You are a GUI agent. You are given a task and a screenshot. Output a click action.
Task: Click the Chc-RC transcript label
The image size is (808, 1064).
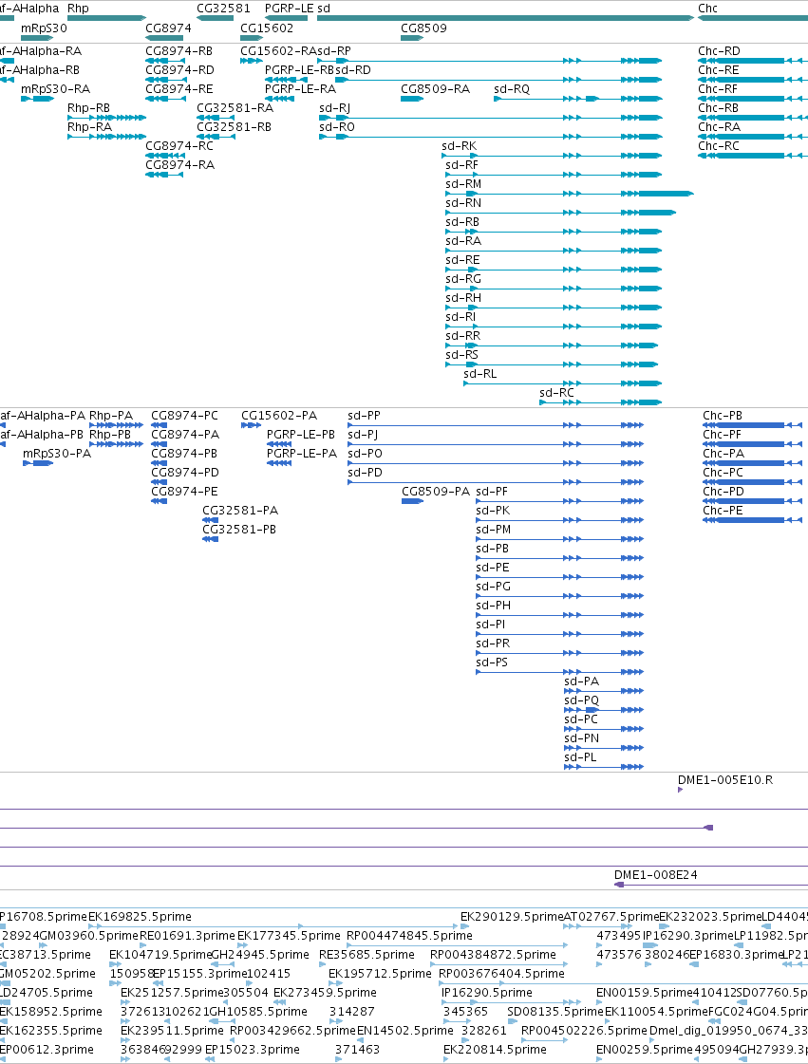[x=719, y=146]
